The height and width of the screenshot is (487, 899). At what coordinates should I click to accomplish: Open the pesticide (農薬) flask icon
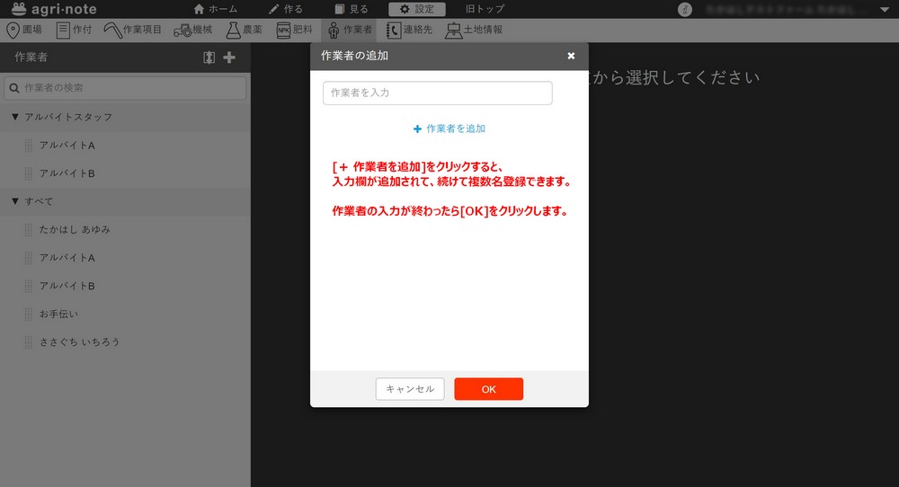233,30
